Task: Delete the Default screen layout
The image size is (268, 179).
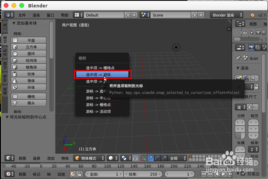Action: [135, 15]
